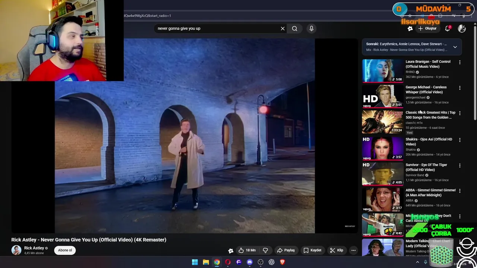Viewport: 477px width, 268px height.
Task: Click the 'RHINO' channel name
Action: point(410,72)
